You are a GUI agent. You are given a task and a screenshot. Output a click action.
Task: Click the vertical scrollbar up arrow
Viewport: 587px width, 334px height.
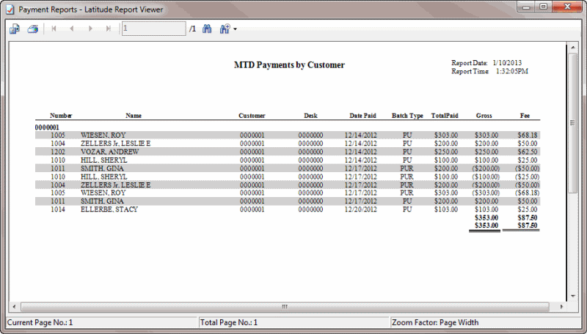(x=572, y=48)
